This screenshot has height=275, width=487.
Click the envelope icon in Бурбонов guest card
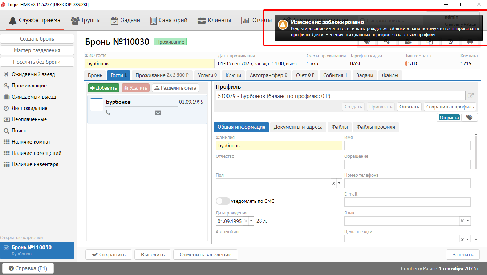pyautogui.click(x=158, y=113)
